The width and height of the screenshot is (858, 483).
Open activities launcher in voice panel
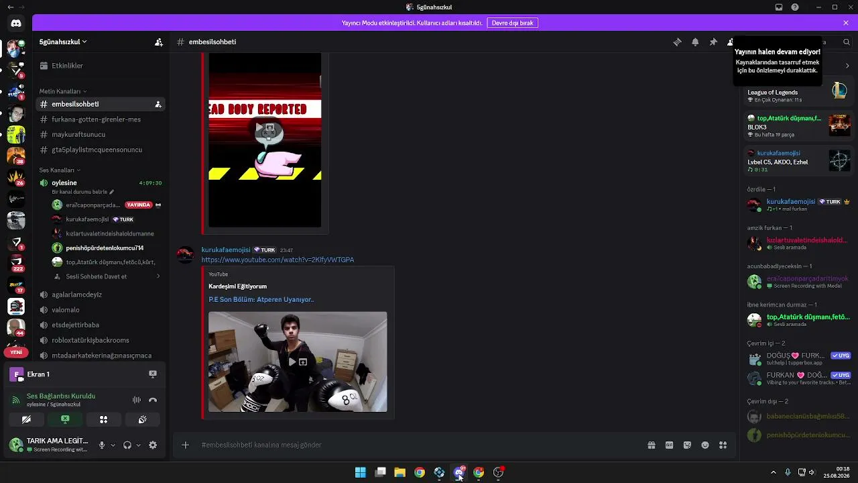[x=104, y=419]
